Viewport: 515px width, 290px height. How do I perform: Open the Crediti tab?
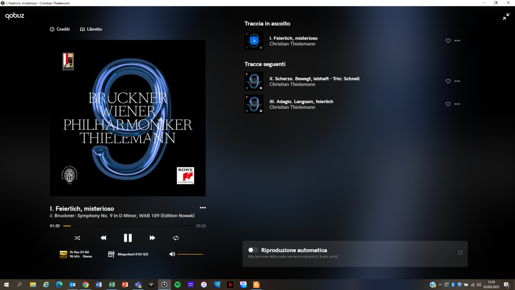tap(60, 29)
